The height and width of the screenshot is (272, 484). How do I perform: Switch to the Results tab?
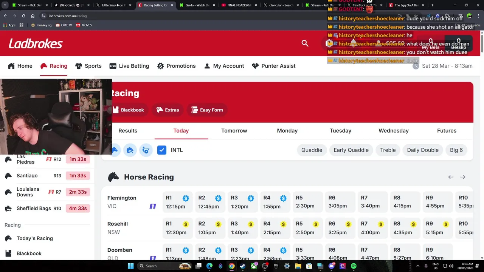(x=128, y=131)
